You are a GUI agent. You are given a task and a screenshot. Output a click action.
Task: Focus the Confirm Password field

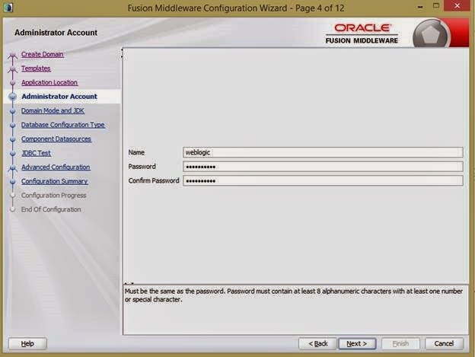coord(323,180)
